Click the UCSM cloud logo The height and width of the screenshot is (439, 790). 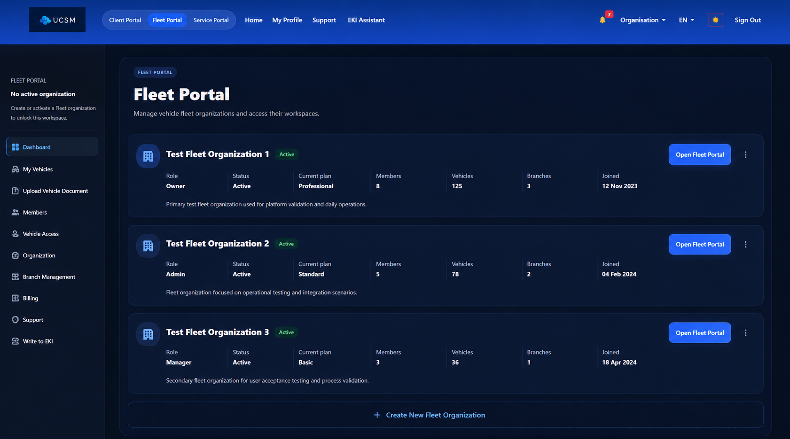(57, 20)
